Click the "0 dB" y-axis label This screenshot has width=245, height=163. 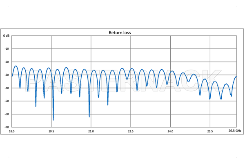coord(7,36)
